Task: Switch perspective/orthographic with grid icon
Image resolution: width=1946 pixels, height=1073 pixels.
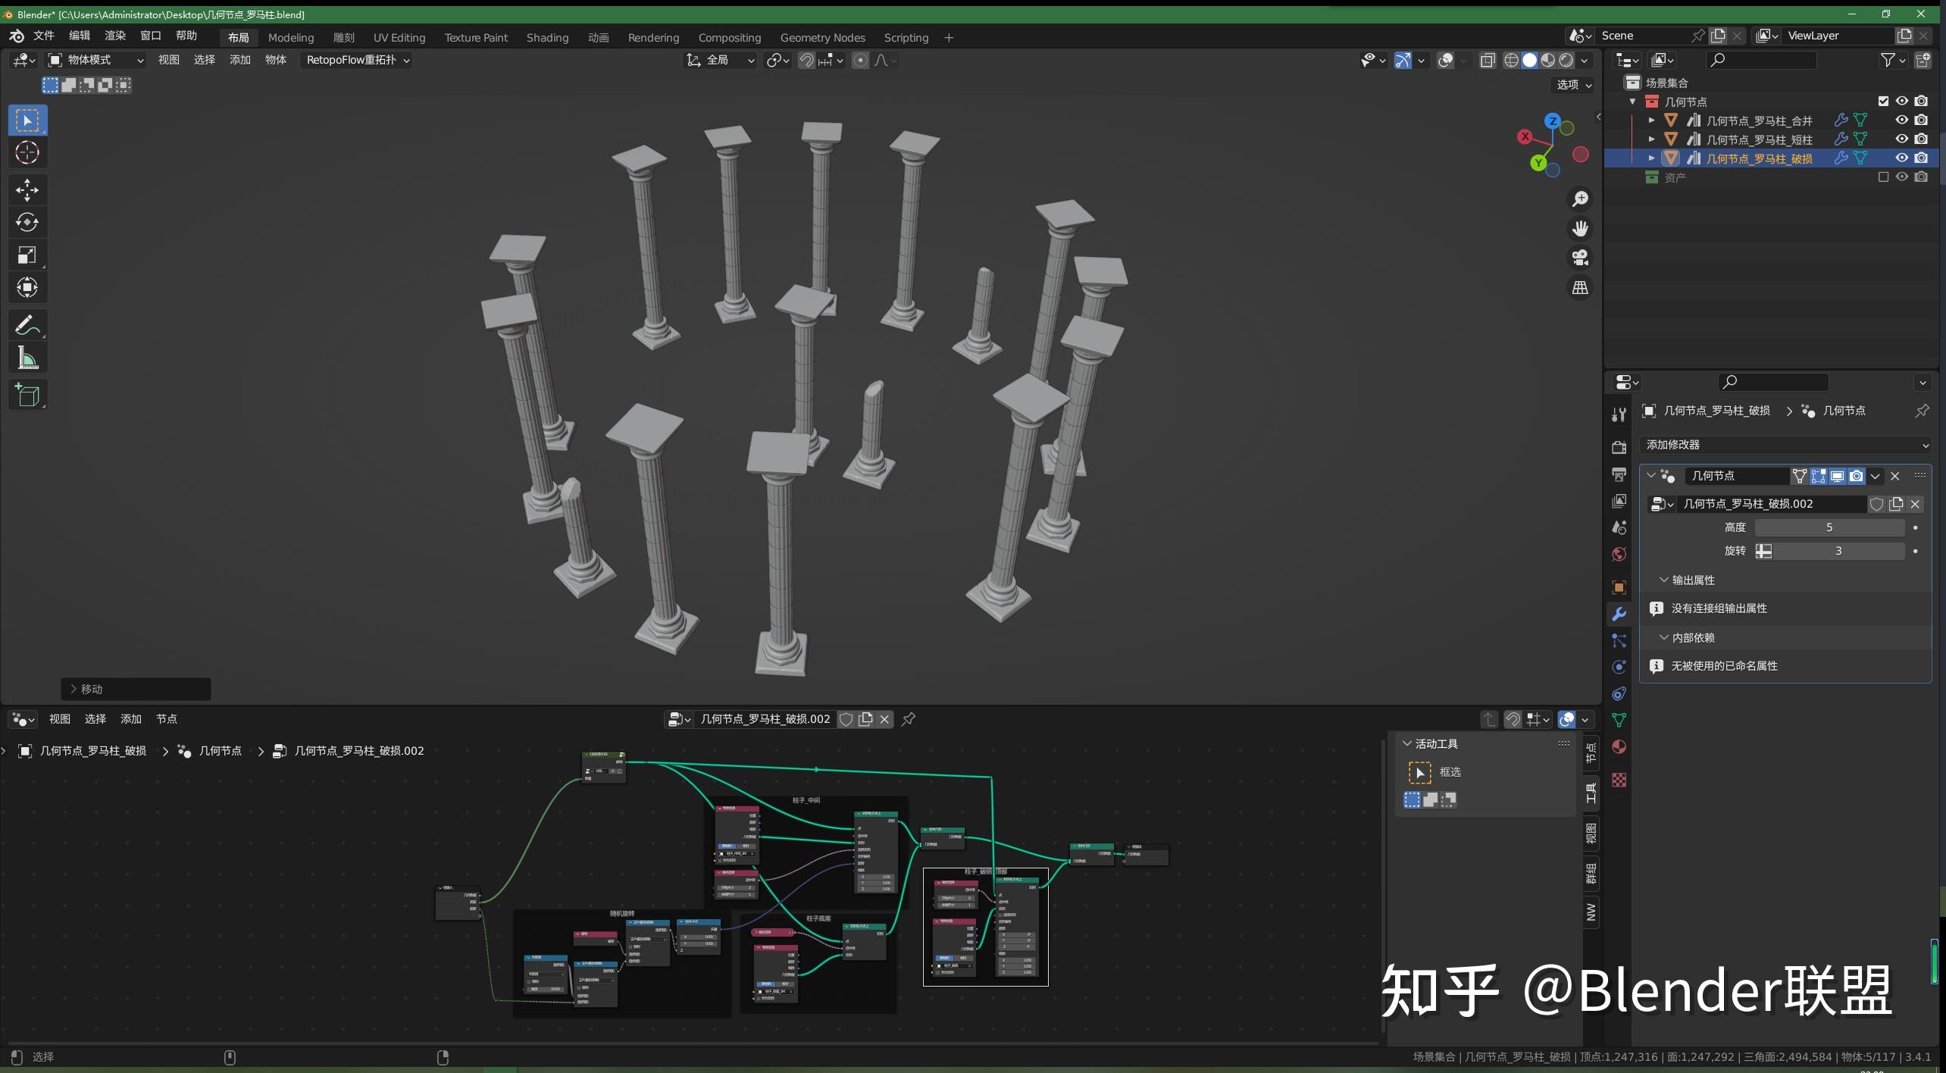Action: pyautogui.click(x=1580, y=288)
